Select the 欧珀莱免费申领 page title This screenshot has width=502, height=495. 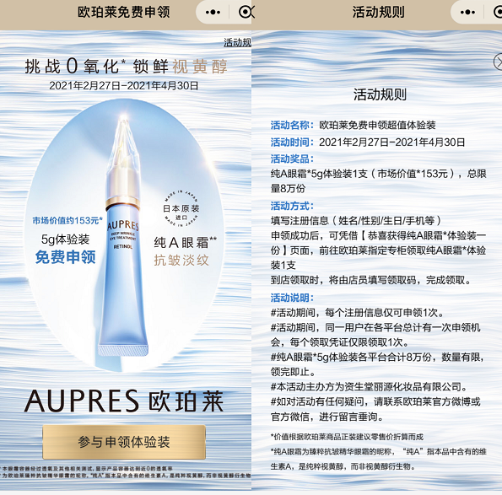[x=123, y=12]
